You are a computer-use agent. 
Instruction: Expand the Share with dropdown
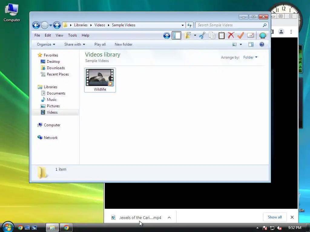coord(75,44)
